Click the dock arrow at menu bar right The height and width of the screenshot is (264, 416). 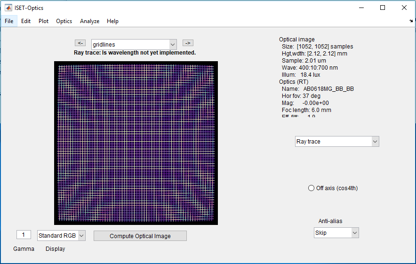[x=411, y=21]
